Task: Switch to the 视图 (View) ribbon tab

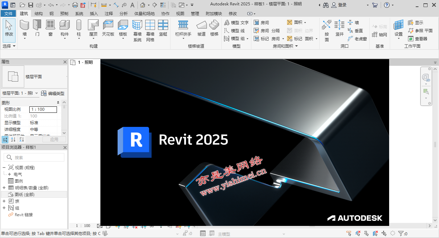Action: 180,13
